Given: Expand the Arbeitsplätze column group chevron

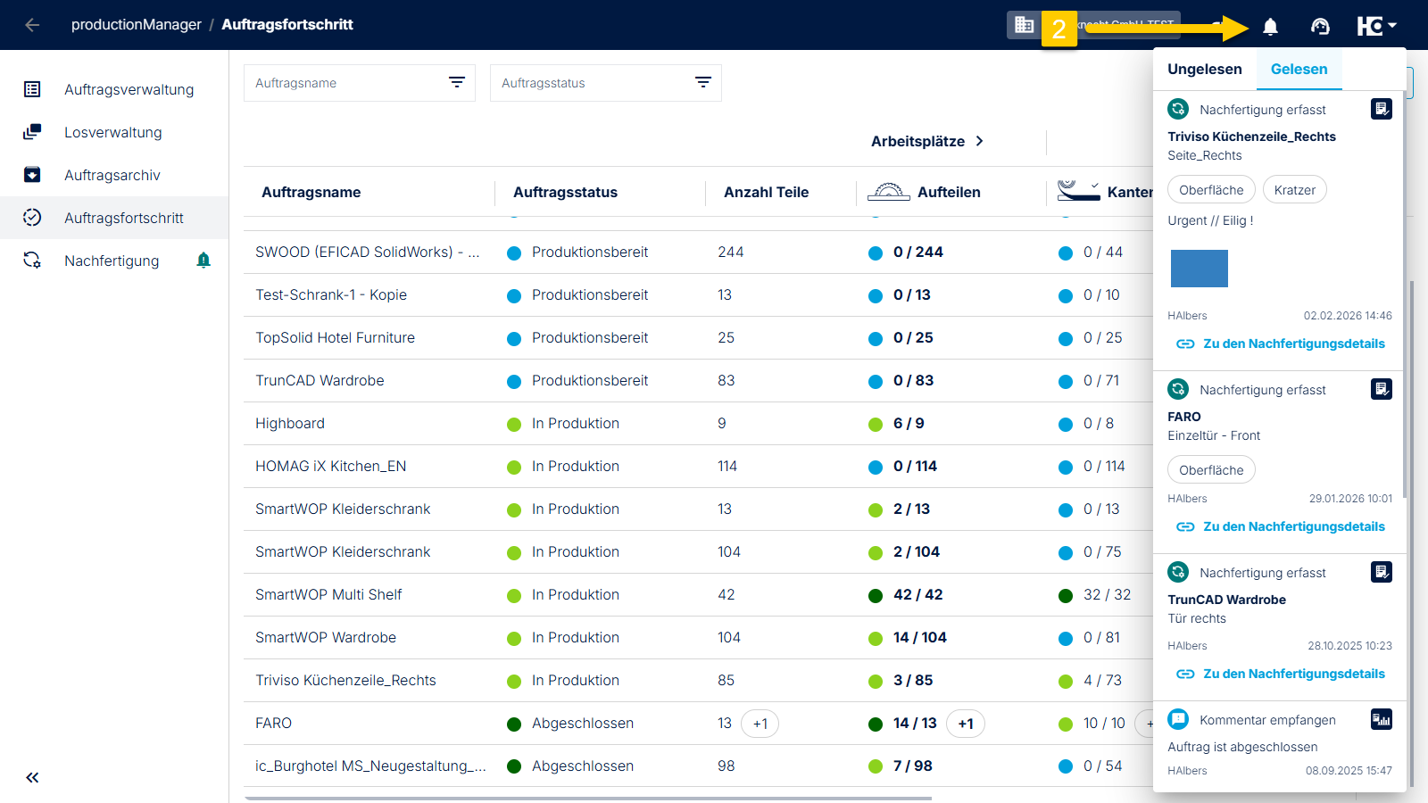Looking at the screenshot, I should (979, 141).
